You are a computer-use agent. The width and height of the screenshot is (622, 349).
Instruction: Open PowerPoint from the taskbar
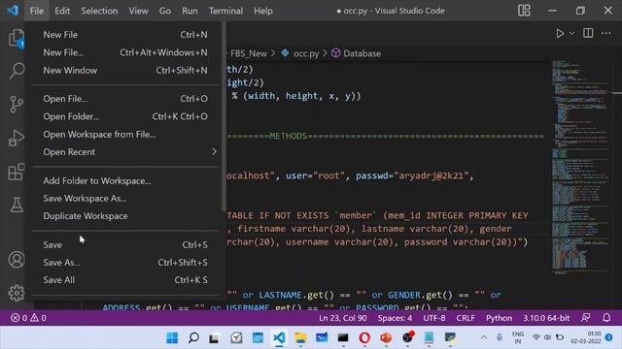click(386, 338)
